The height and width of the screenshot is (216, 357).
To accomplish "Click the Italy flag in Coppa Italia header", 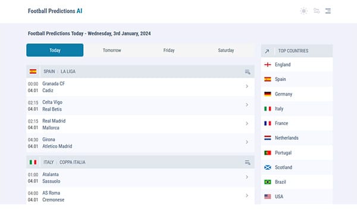I will click(x=33, y=162).
